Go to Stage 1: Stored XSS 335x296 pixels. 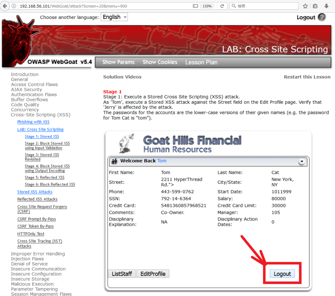coord(42,136)
